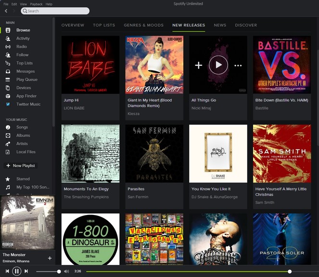
Task: Open the LION BABE album cover
Action: point(90,65)
